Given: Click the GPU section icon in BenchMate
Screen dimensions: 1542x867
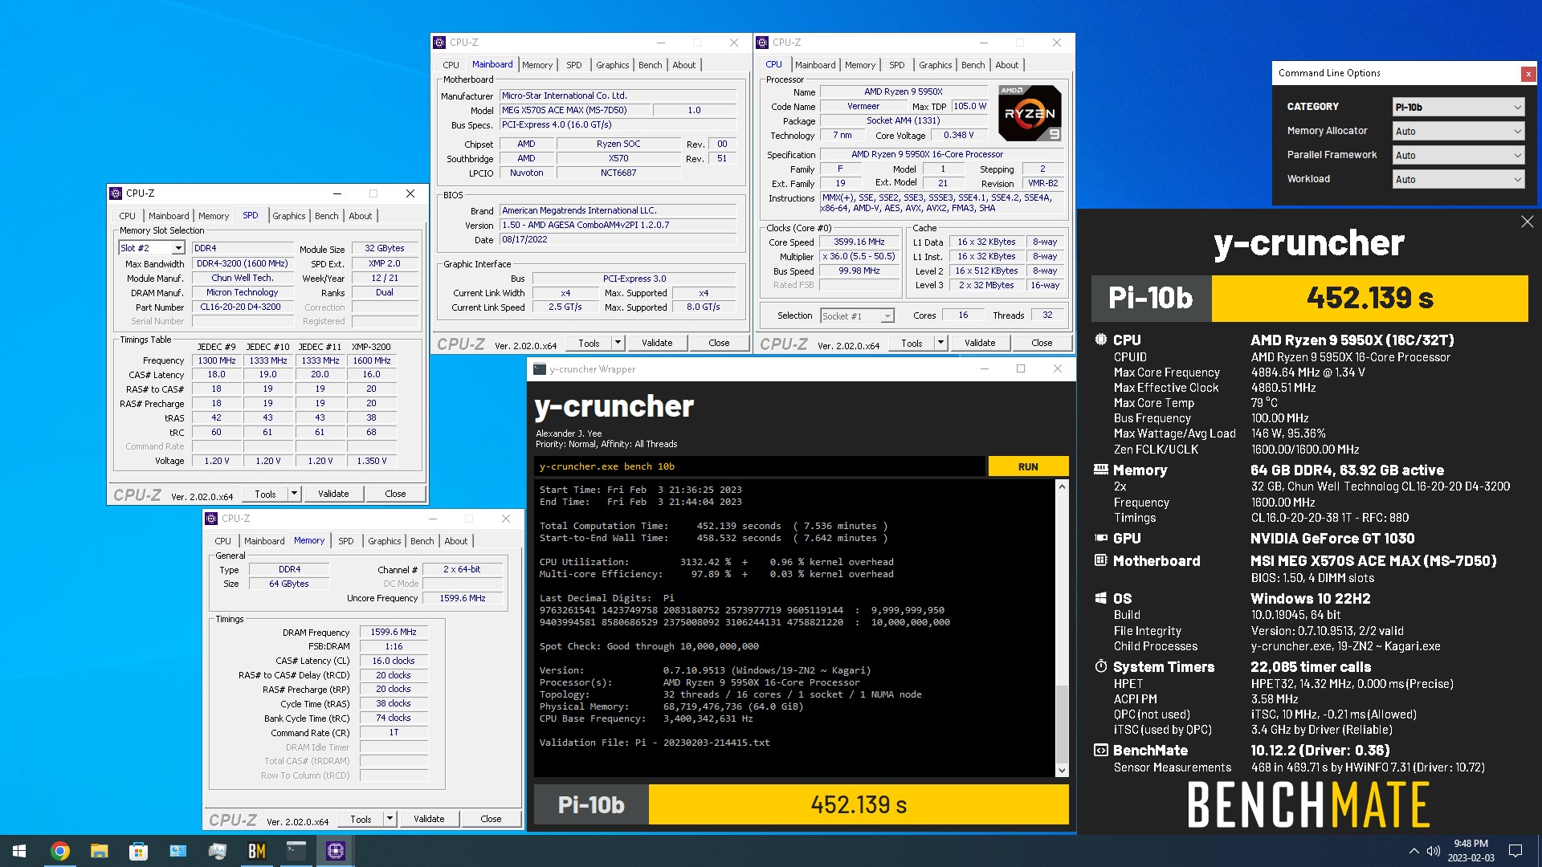Looking at the screenshot, I should point(1101,538).
